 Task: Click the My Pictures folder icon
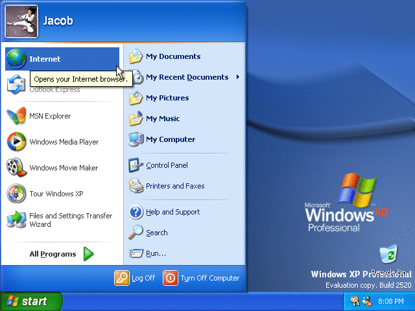pos(136,98)
